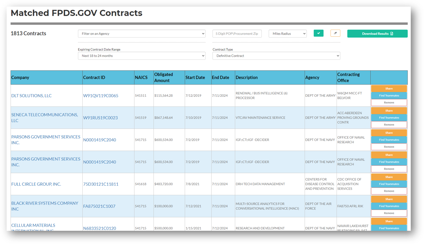Image resolution: width=424 pixels, height=244 pixels.
Task: Find Teammates for Cellular Materials row
Action: 389,228
